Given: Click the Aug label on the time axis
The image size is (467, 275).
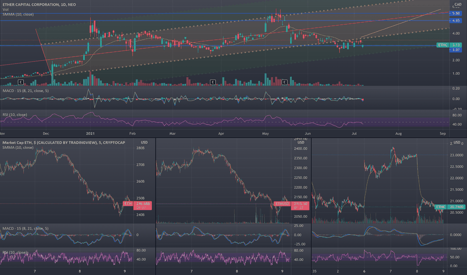Looking at the screenshot, I should (398, 133).
